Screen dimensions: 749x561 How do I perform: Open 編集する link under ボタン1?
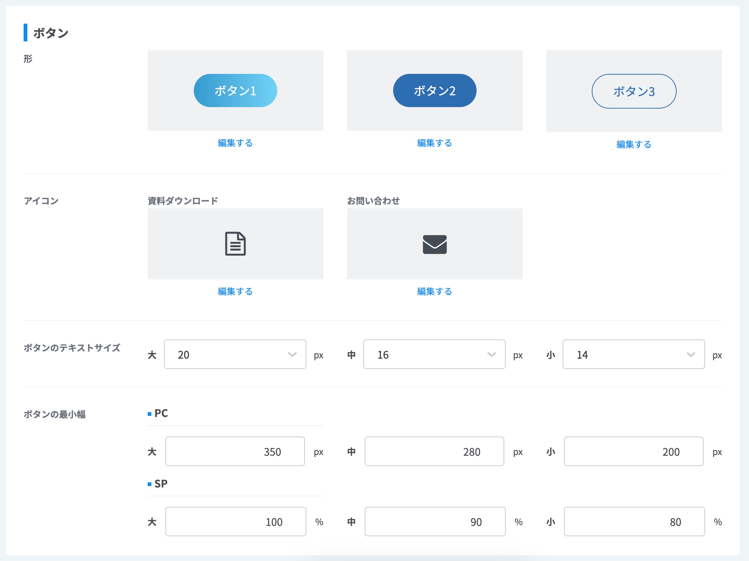click(x=235, y=143)
